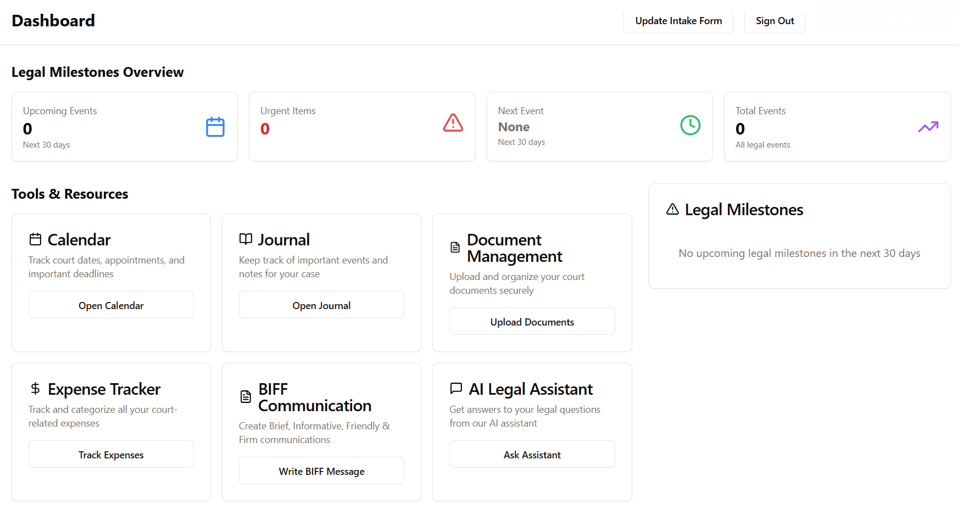Viewport: 964px width, 510px height.
Task: Open the Journal
Action: click(321, 305)
